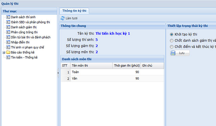
Task: Select the Khởi tạo kỳ thi radio button
Action: [x=171, y=34]
